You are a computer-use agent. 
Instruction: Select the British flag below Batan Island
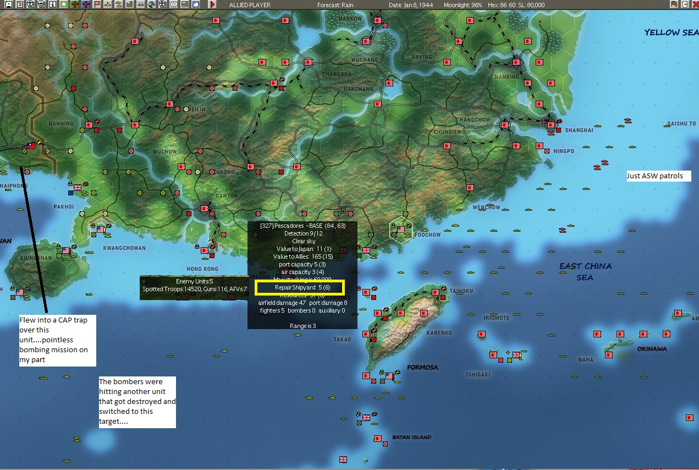pos(343,460)
